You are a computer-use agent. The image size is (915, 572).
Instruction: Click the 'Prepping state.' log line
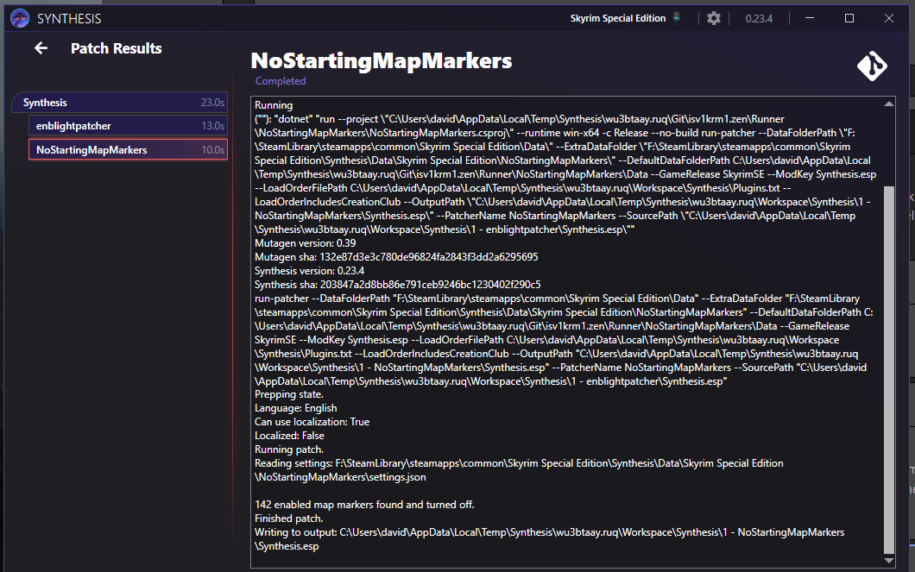tap(288, 394)
